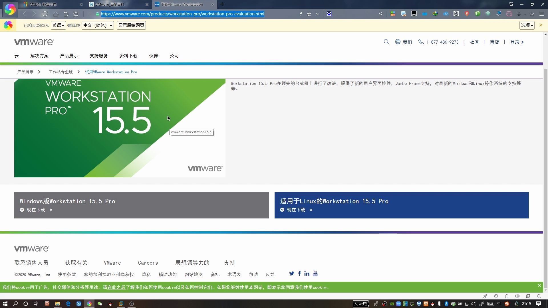Open source language dropdown showing 英语

(x=58, y=25)
